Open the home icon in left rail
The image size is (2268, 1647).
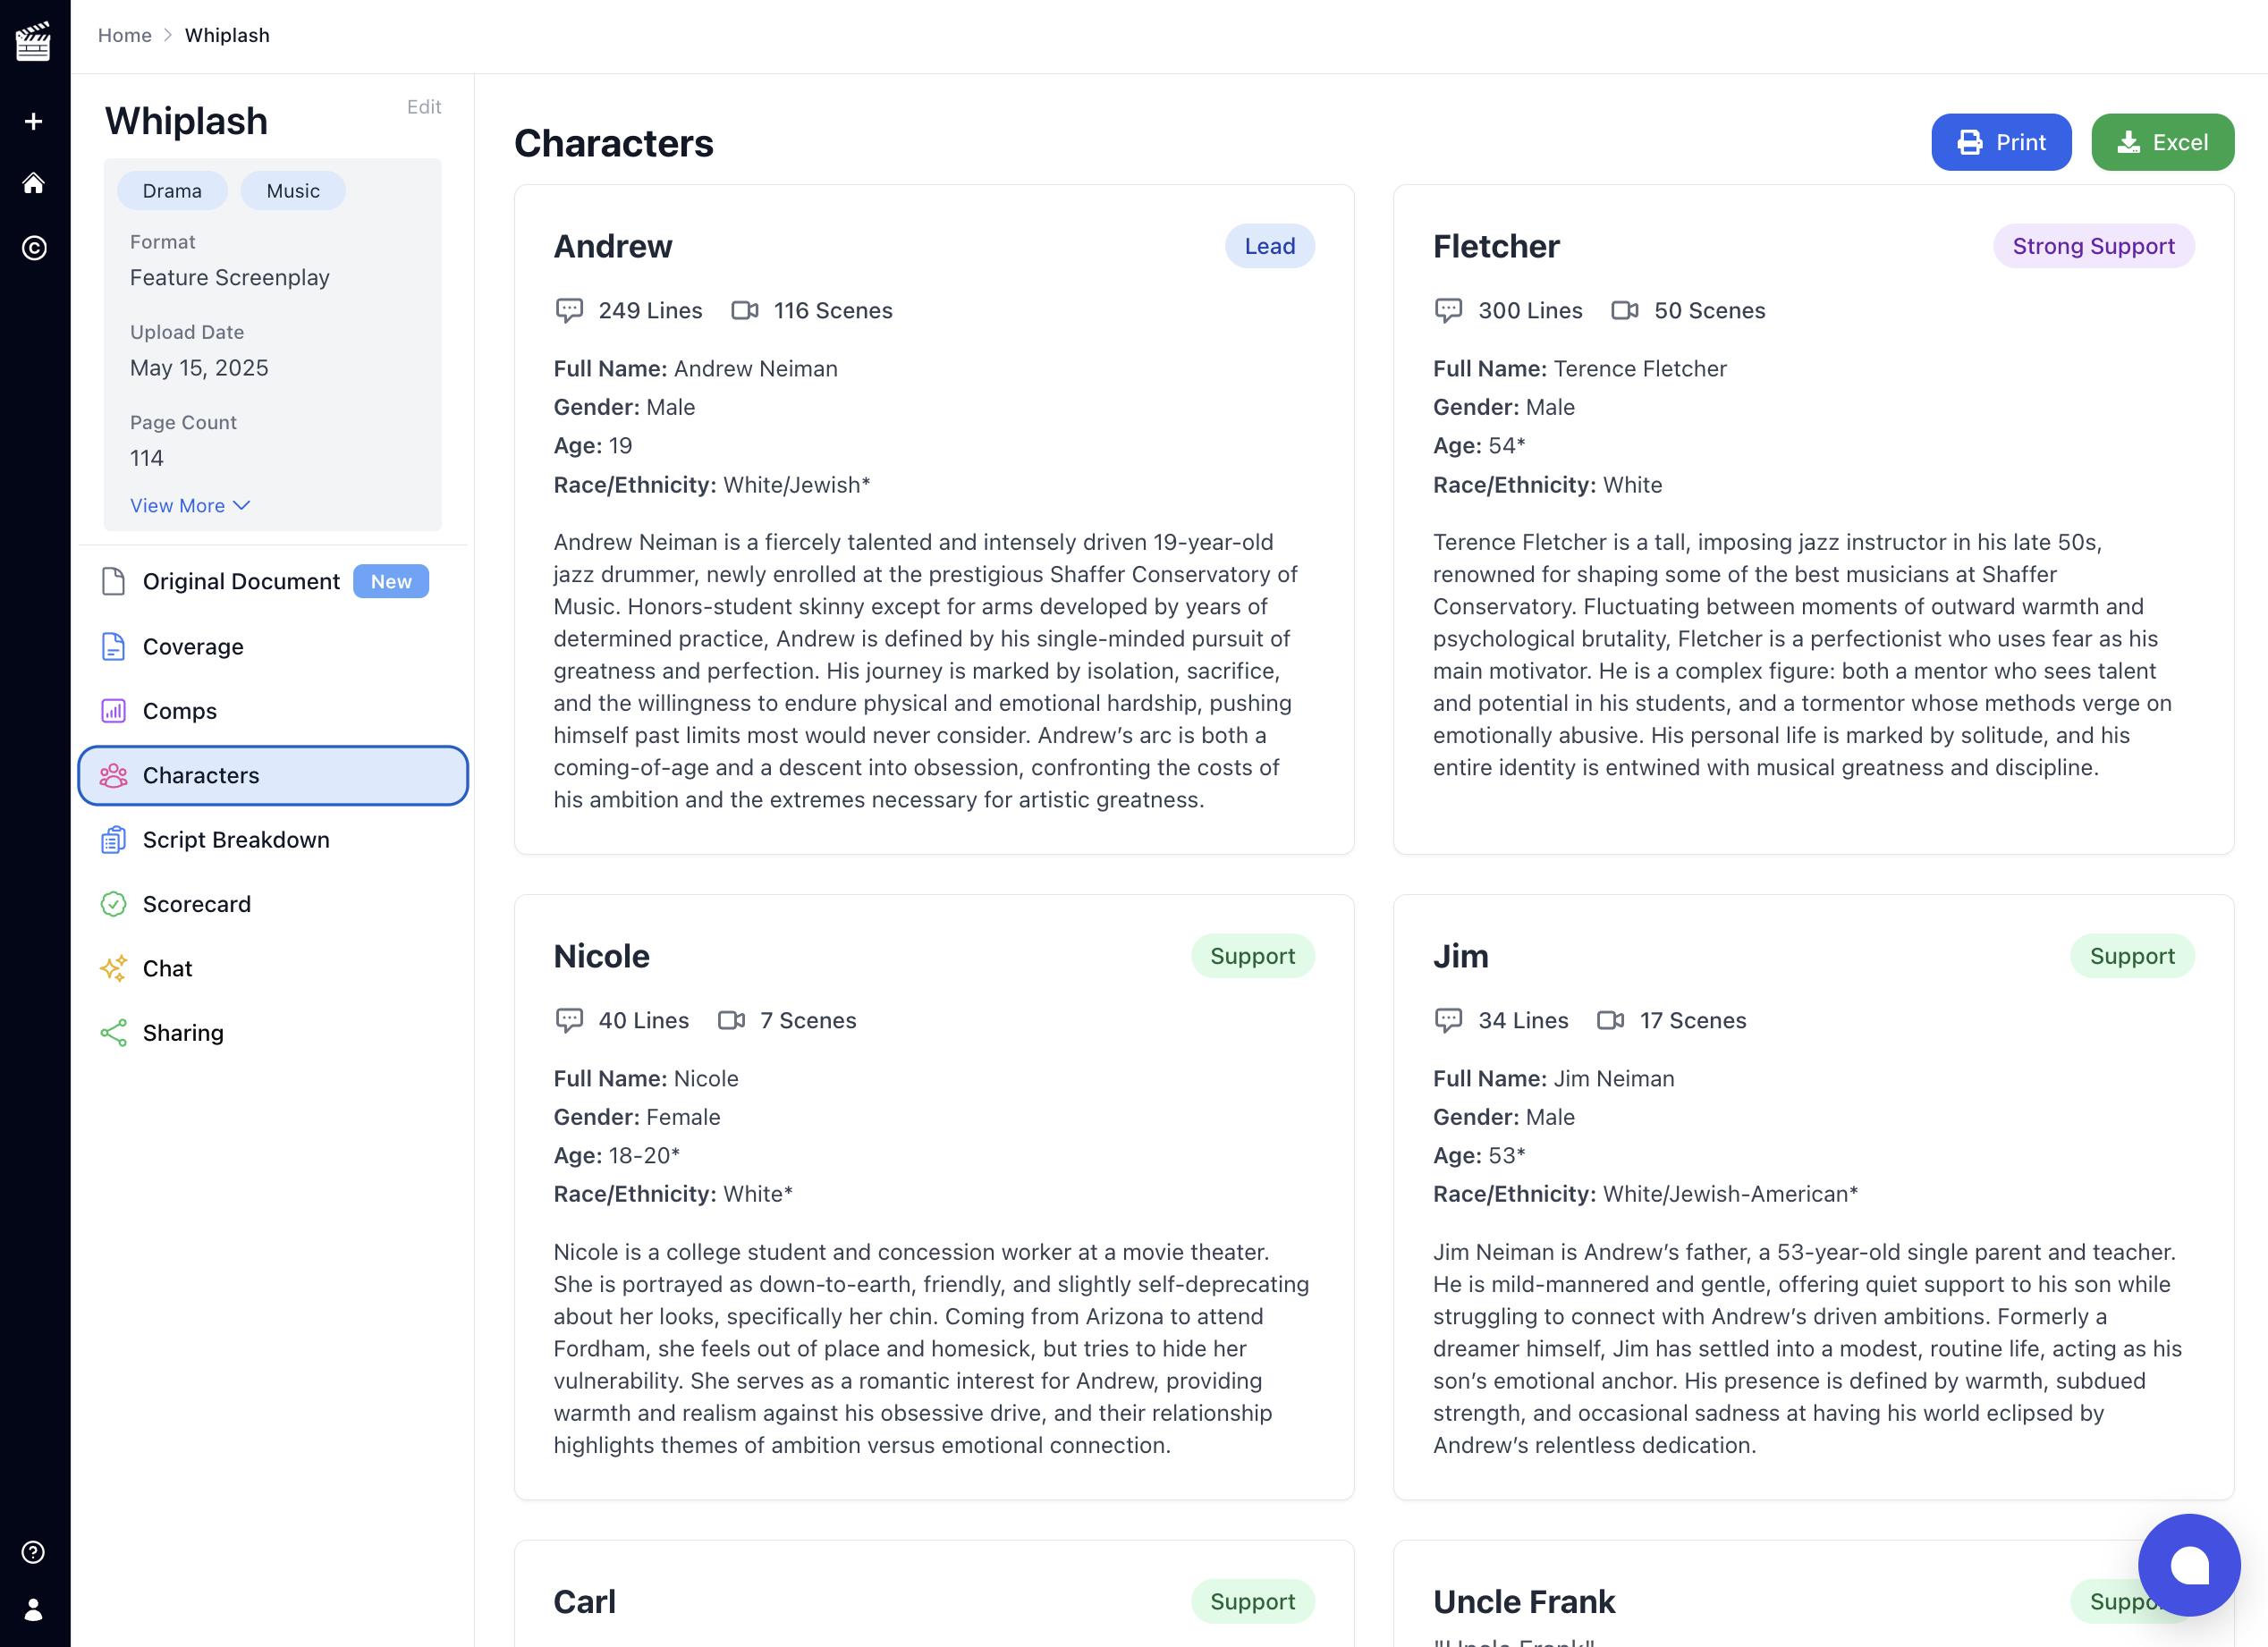tap(34, 183)
